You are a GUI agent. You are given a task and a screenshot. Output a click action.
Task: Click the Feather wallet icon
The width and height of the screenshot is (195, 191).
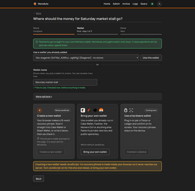point(89,110)
